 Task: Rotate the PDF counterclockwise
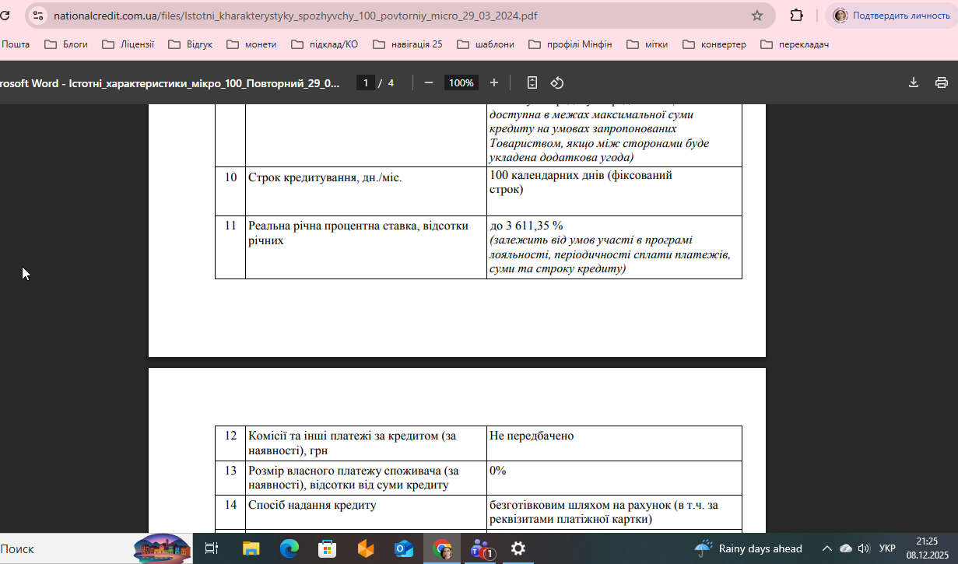(557, 82)
